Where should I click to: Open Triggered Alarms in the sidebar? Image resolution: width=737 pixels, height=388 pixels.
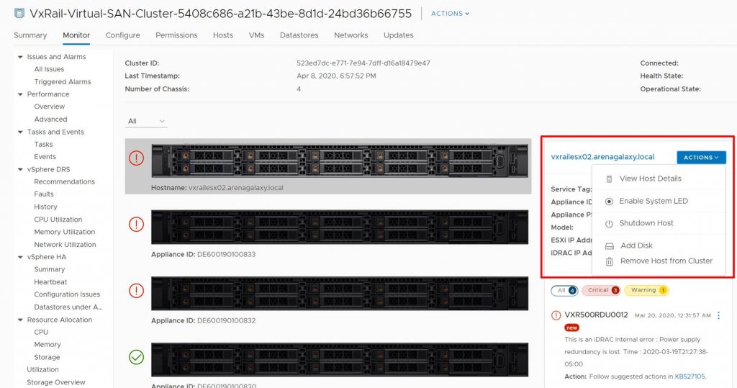pyautogui.click(x=63, y=82)
